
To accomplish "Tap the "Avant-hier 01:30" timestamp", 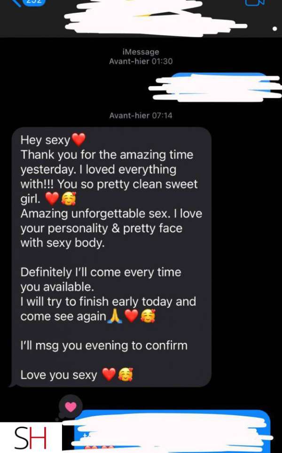I will click(x=141, y=61).
